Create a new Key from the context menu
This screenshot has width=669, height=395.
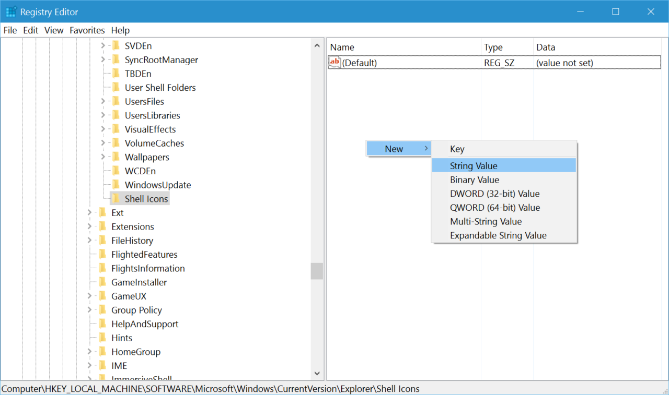pos(457,149)
